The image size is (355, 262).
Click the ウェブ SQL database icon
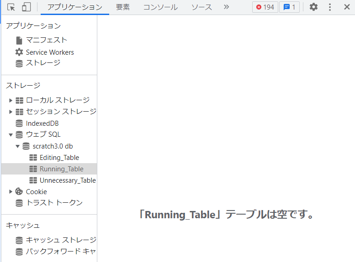19,134
